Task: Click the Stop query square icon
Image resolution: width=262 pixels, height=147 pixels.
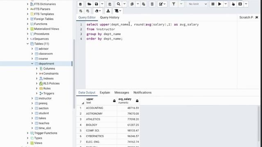Action: pos(213,4)
